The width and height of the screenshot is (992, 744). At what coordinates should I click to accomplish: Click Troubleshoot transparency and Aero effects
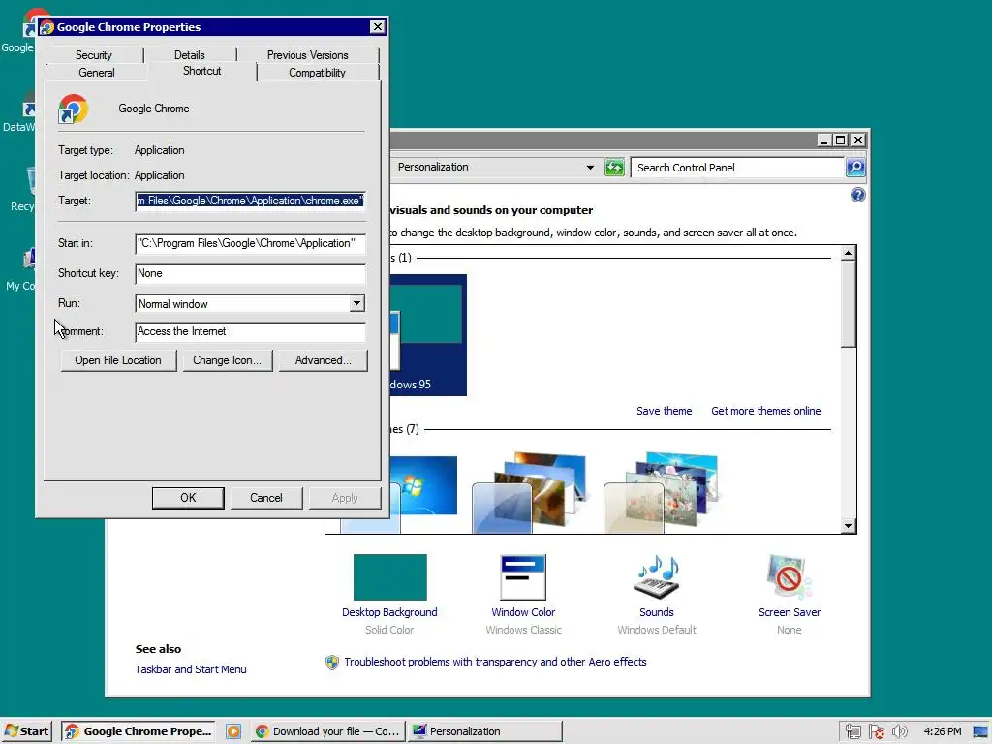click(x=495, y=662)
